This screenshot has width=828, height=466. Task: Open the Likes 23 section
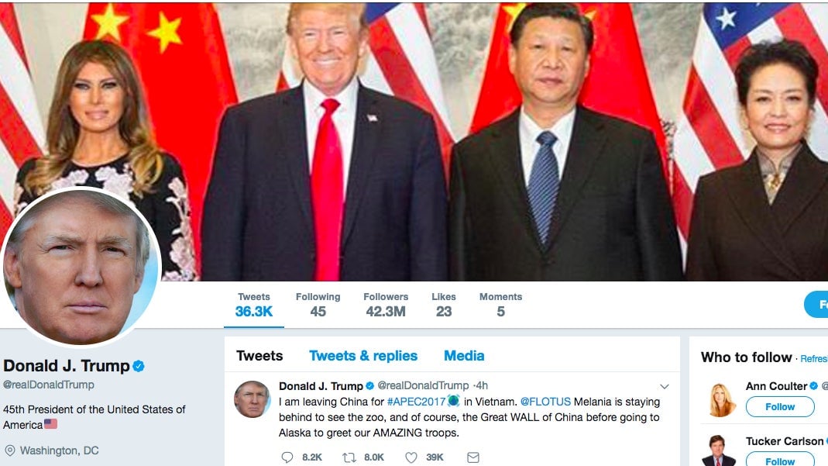(444, 304)
